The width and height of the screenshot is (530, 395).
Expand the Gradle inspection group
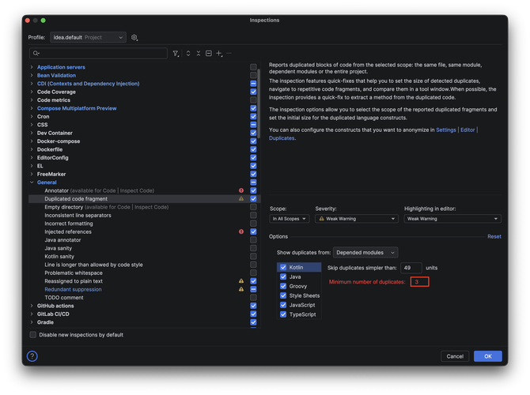pos(32,322)
